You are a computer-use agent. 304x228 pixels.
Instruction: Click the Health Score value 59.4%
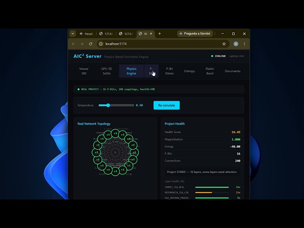click(x=236, y=132)
